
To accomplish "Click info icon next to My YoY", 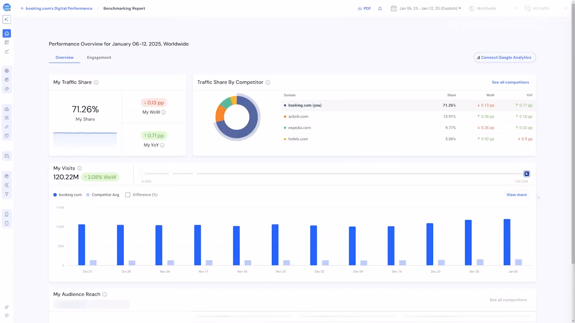I will (x=162, y=145).
